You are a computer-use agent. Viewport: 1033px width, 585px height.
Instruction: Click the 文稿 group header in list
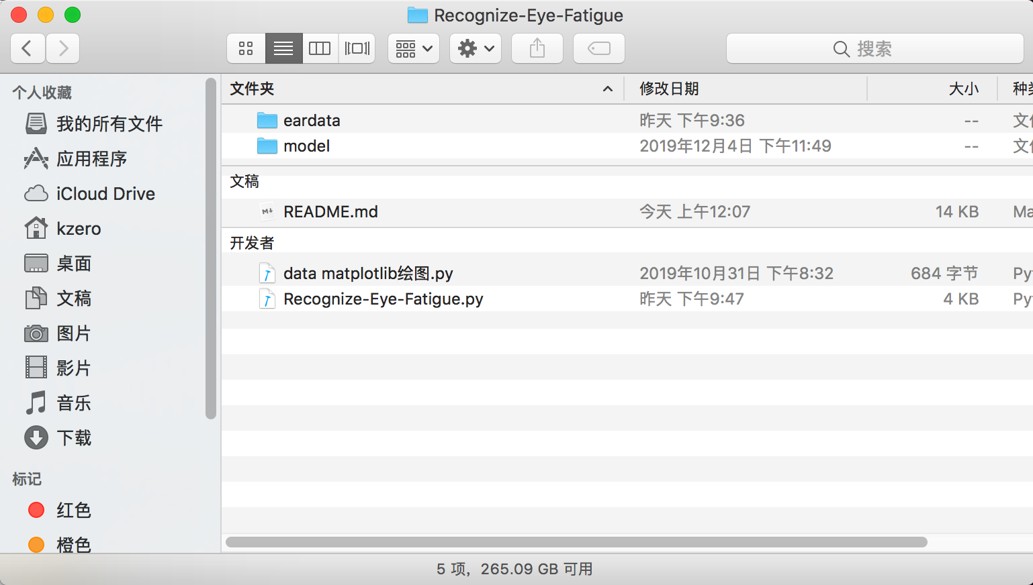click(244, 181)
